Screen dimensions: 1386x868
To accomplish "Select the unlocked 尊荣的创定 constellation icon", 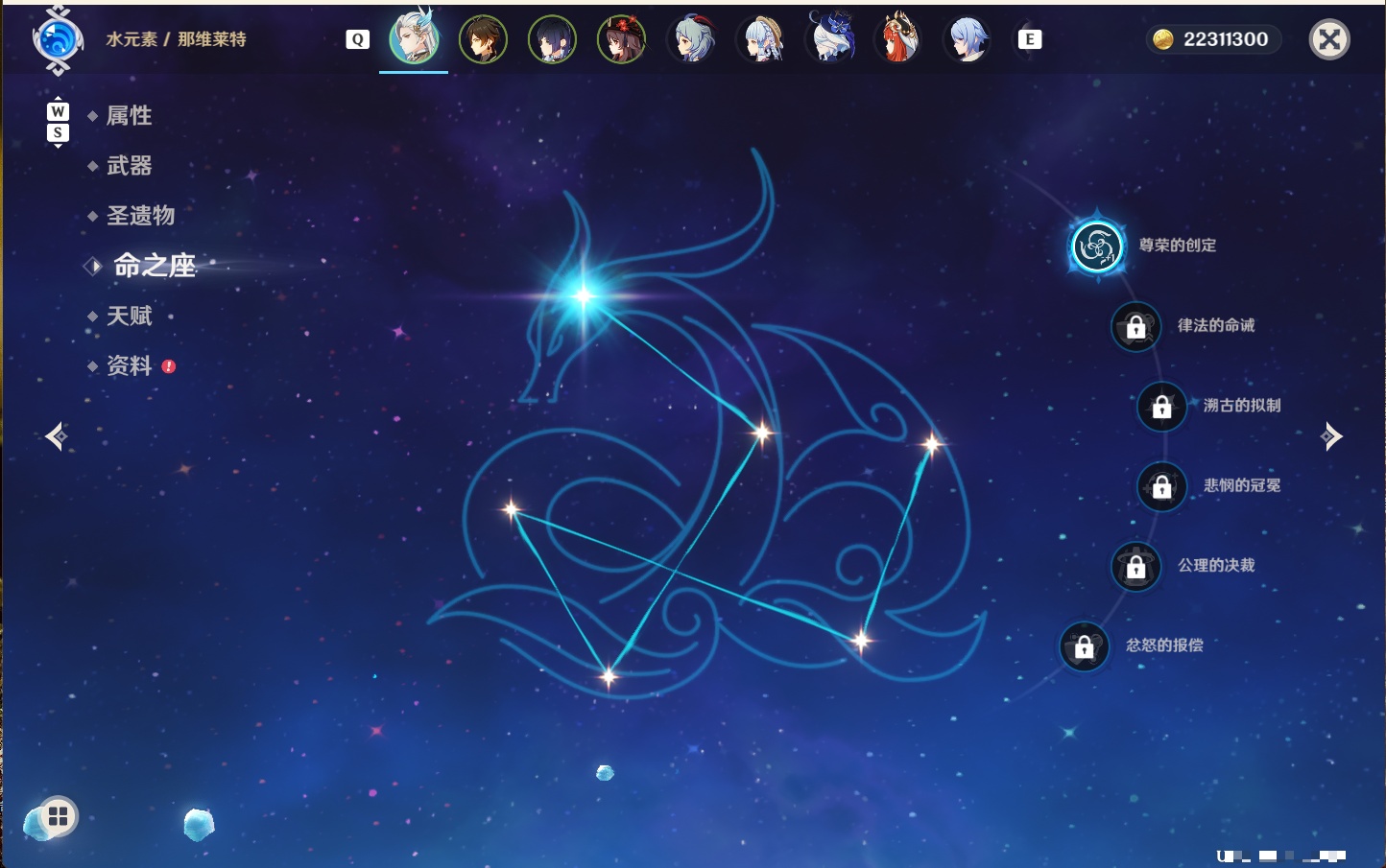I will click(1097, 246).
